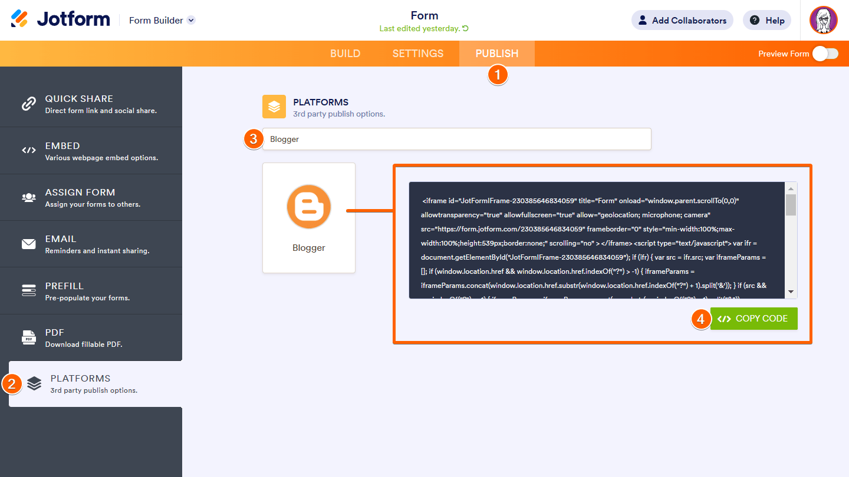Click the code box scrollbar thumb
The width and height of the screenshot is (849, 477).
tap(791, 205)
